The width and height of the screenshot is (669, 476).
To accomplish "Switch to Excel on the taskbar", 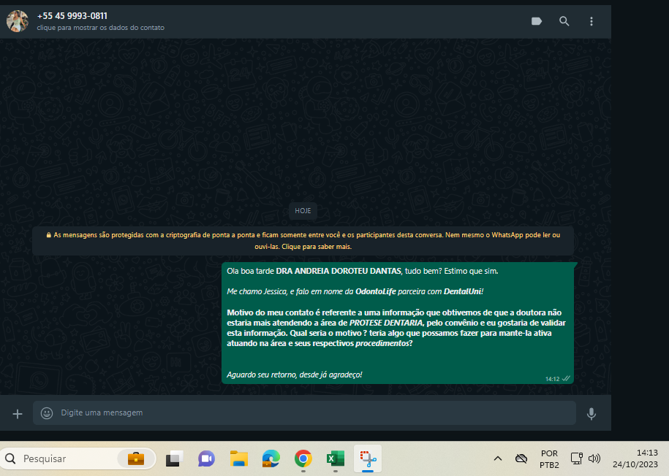I will (x=336, y=458).
